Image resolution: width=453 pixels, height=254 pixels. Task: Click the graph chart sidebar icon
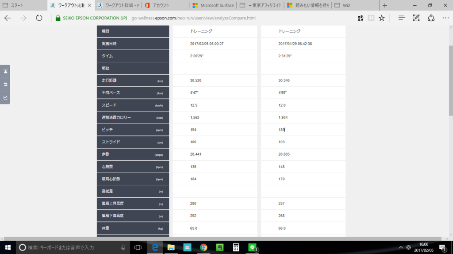click(5, 97)
